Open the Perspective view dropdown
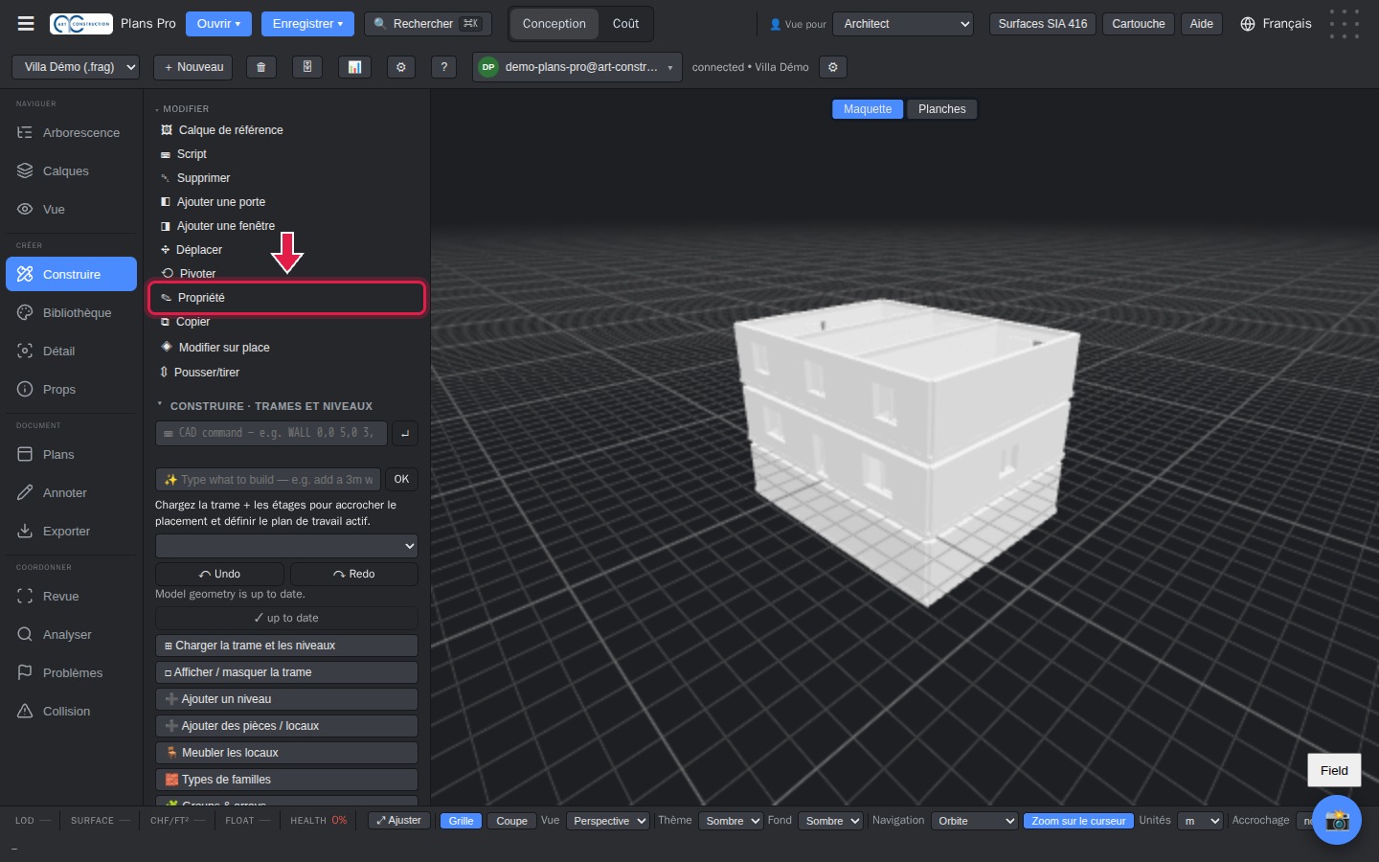 point(608,821)
